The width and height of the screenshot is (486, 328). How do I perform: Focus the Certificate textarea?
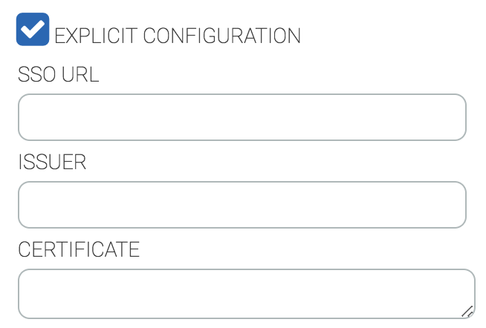coord(245,294)
